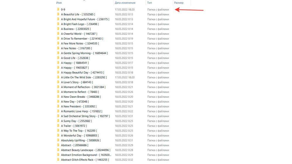Click folder icon of A Few More Notes

click(x=58, y=43)
